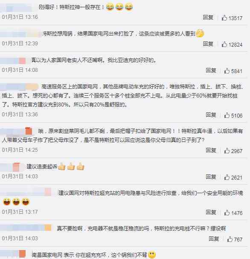
Task: Reply to the 13:16 comment
Action: point(208,18)
